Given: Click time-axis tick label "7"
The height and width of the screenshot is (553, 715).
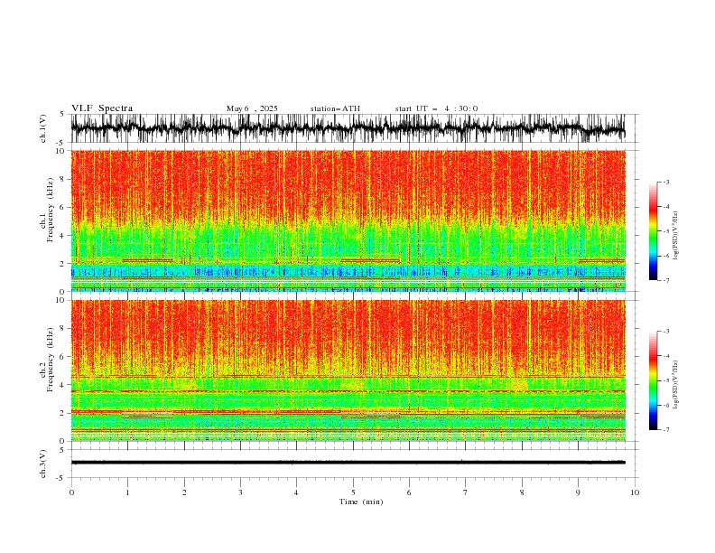Looking at the screenshot, I should 466,492.
